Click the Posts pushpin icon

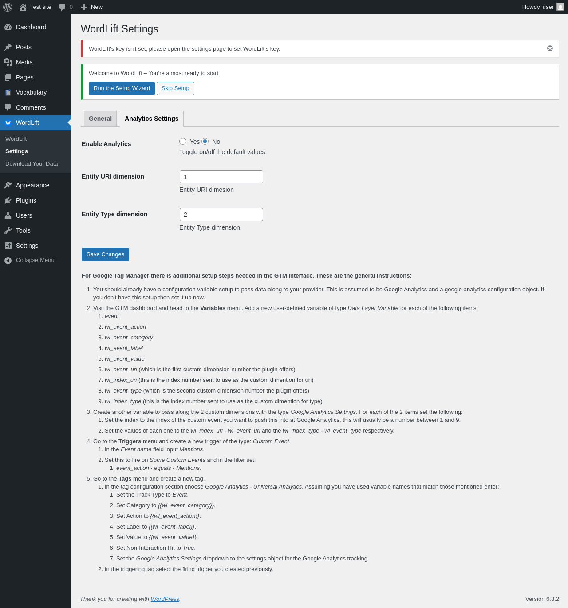8,47
